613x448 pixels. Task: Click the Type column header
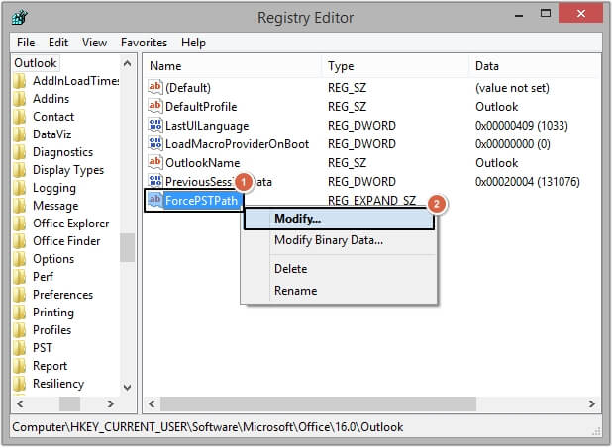click(341, 65)
